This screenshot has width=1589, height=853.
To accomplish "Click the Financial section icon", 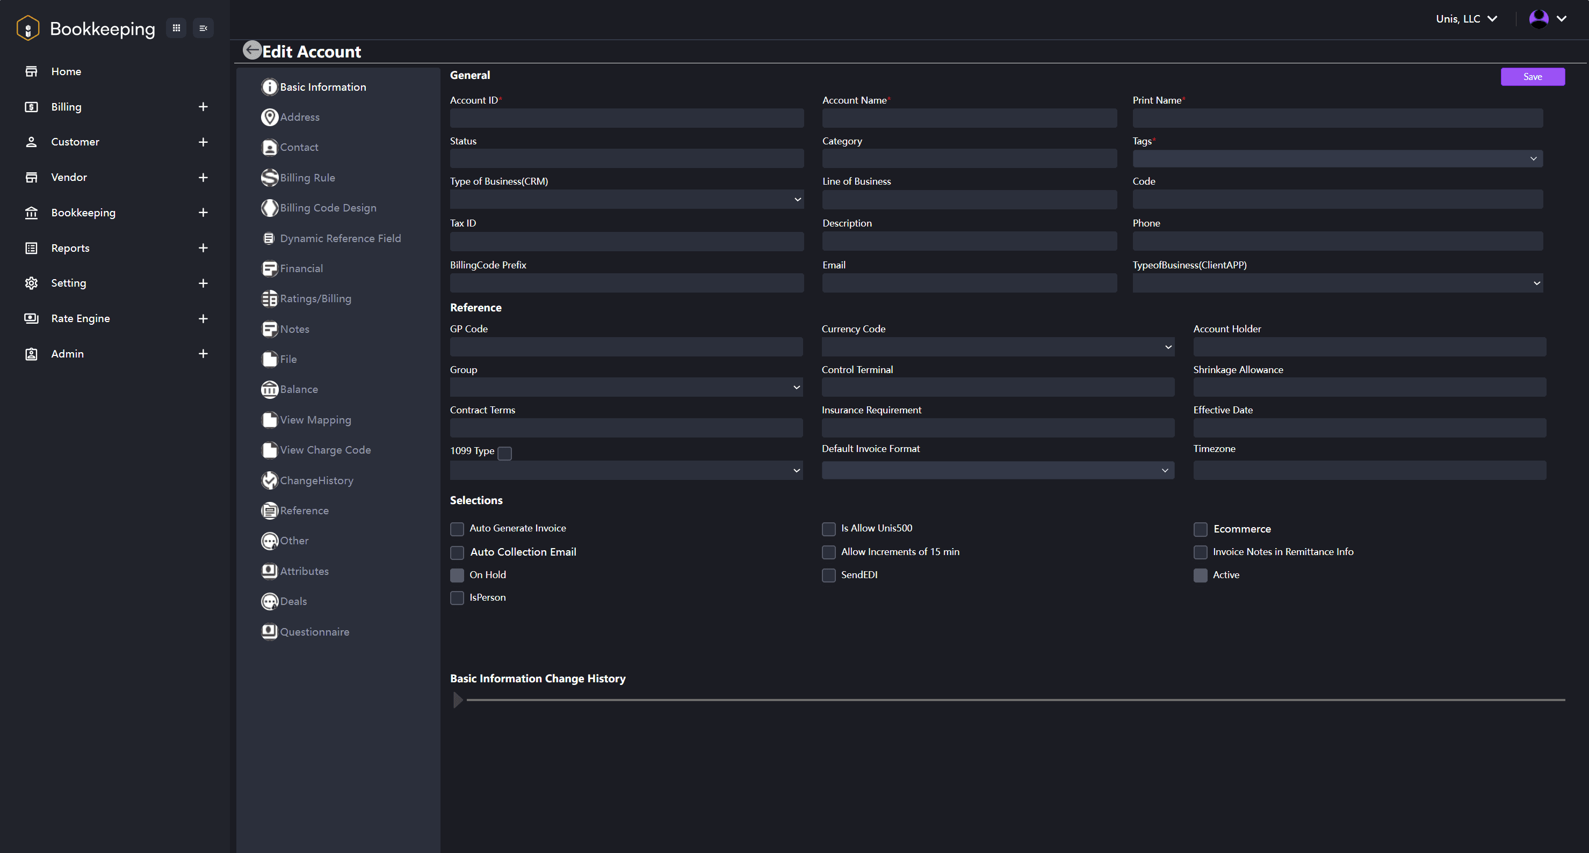I will [270, 268].
